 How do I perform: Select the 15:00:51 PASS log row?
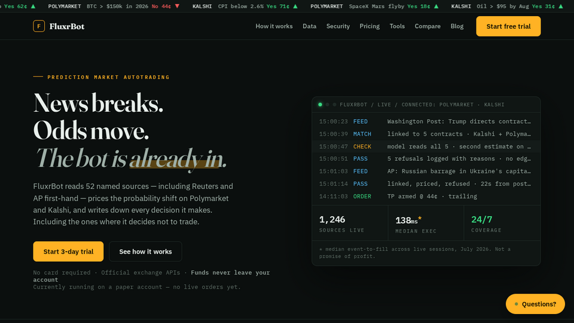pos(426,159)
